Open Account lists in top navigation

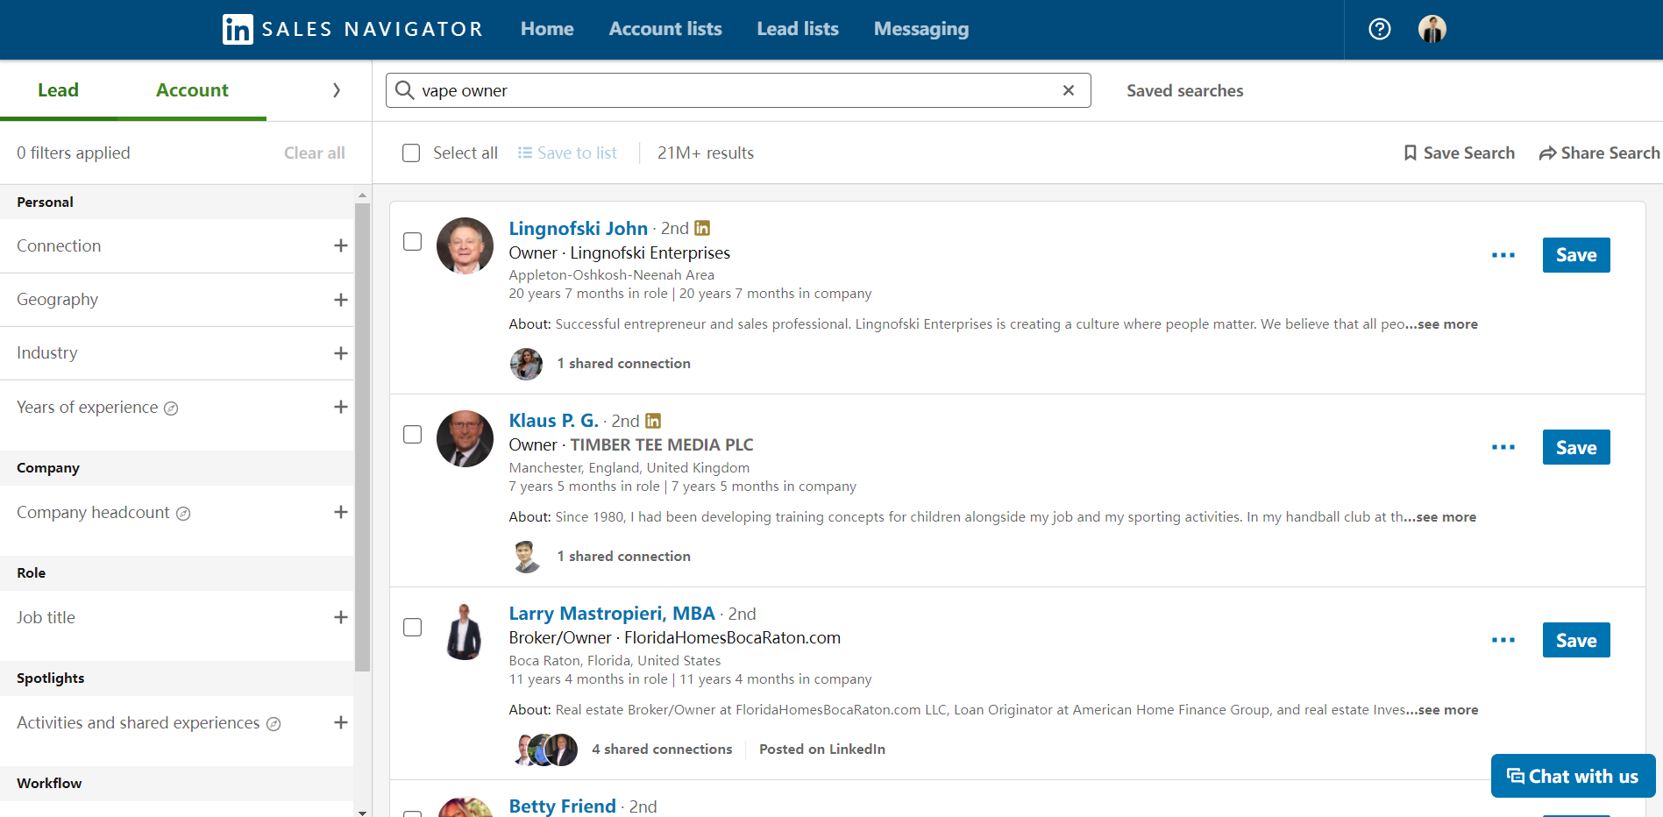point(665,29)
